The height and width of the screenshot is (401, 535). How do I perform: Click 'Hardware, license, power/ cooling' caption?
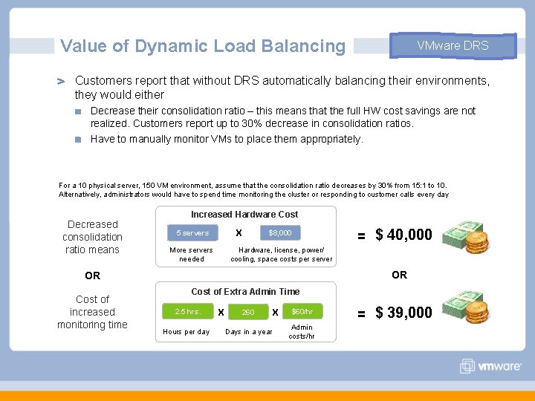[281, 255]
